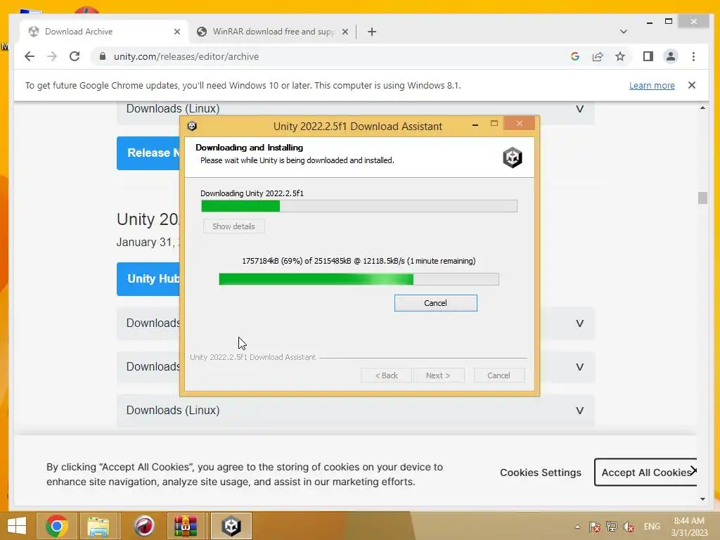
Task: Close the WinRAR download tab
Action: [x=345, y=32]
